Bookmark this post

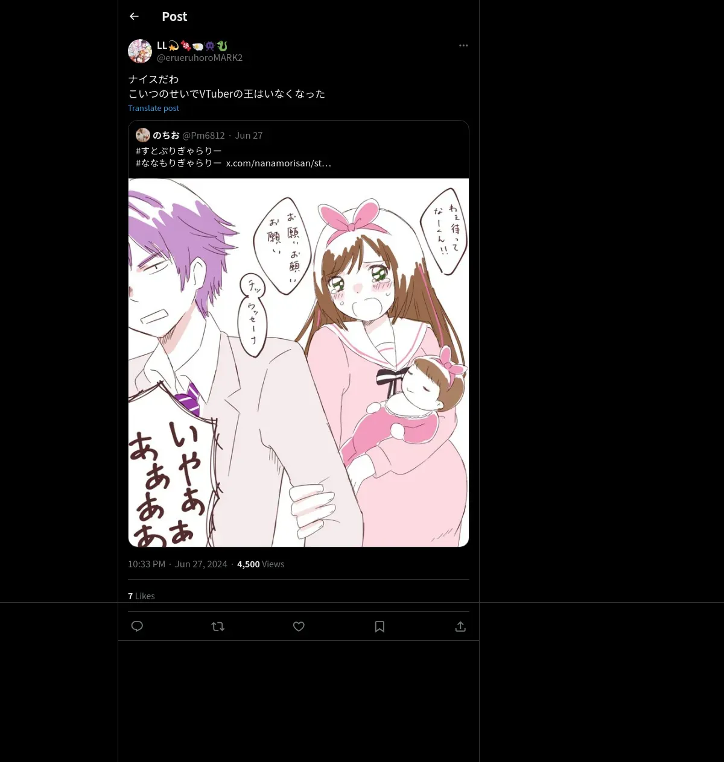(379, 626)
